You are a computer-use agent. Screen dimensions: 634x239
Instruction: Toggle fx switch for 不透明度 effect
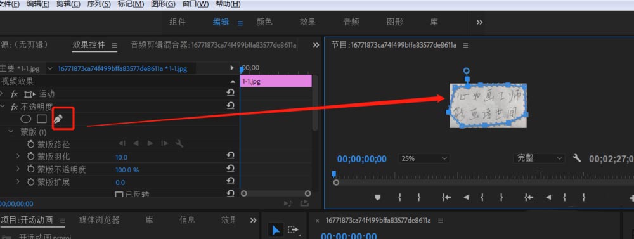14,107
